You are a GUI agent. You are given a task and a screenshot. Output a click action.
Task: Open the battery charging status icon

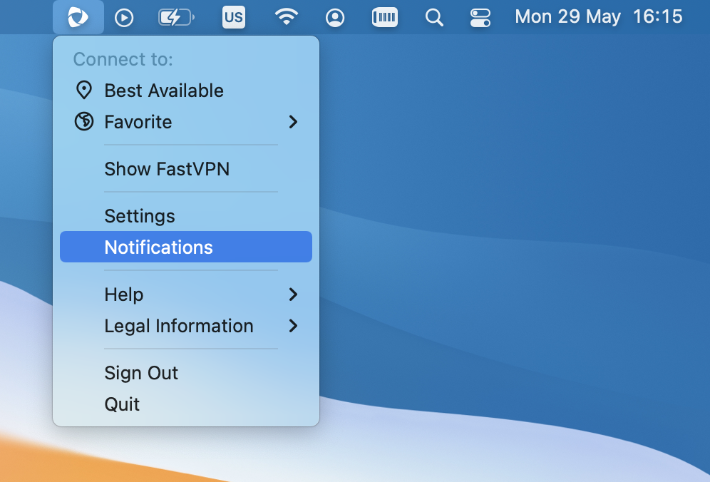[176, 18]
